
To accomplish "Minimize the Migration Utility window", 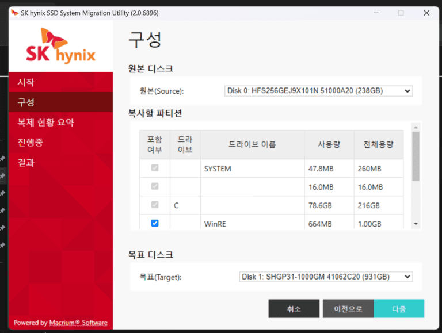I will (x=376, y=13).
